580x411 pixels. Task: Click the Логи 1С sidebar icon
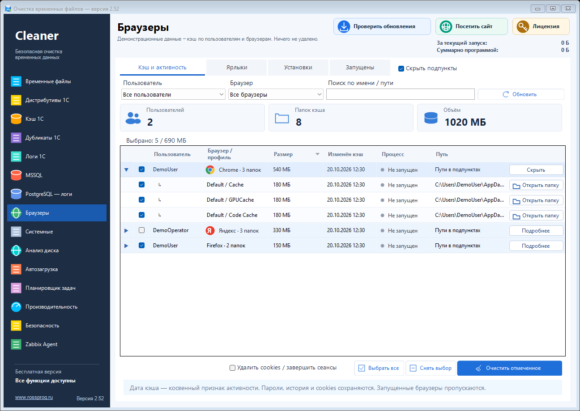tap(16, 157)
